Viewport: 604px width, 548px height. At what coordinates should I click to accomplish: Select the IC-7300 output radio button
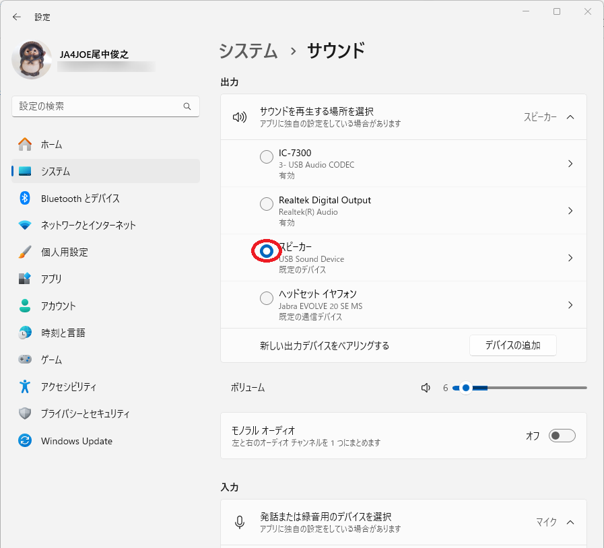tap(267, 157)
